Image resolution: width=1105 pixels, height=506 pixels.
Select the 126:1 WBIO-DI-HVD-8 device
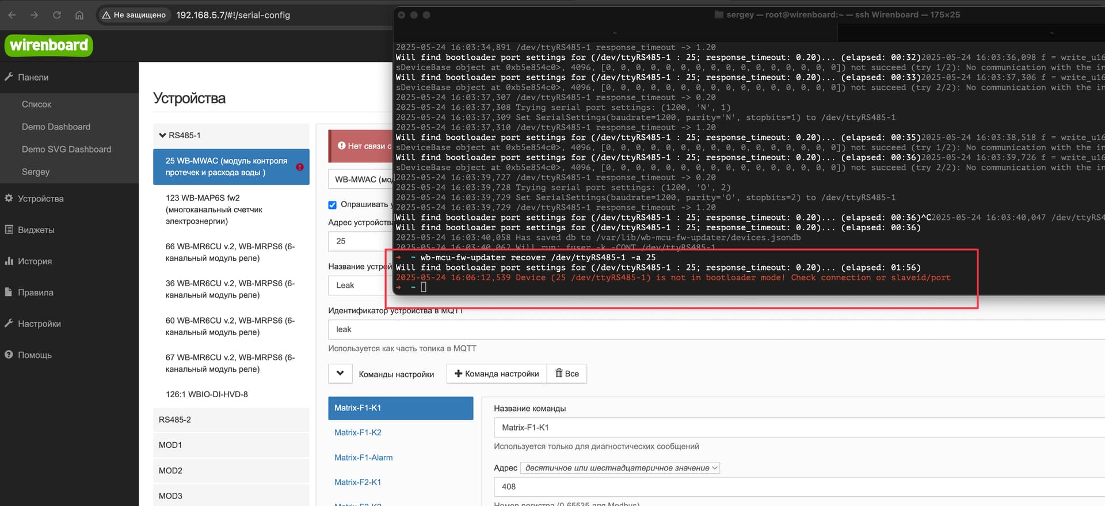(x=231, y=394)
